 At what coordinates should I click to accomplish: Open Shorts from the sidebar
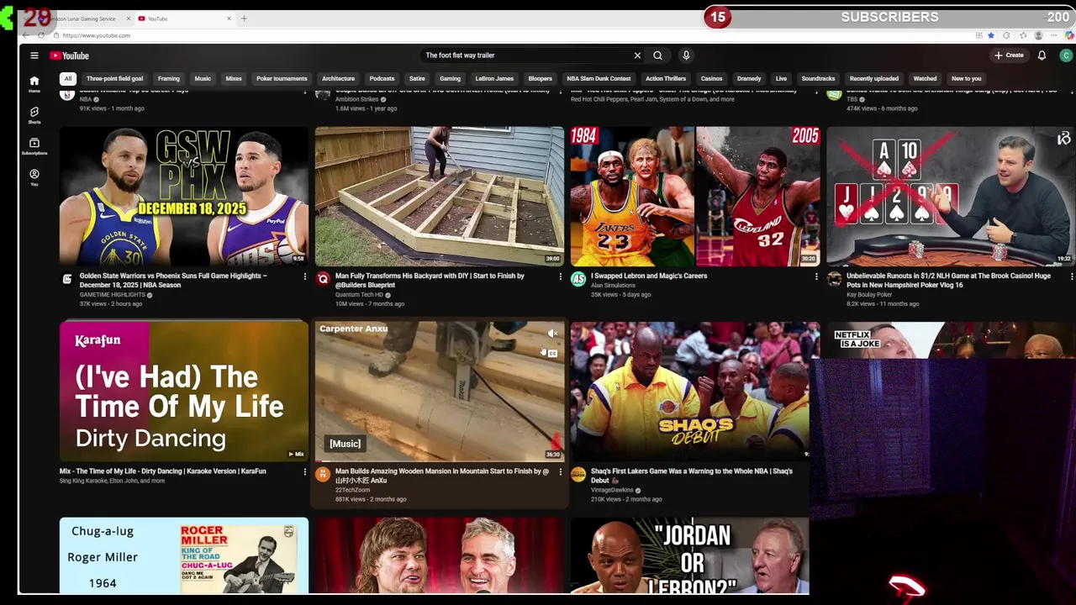click(x=34, y=115)
